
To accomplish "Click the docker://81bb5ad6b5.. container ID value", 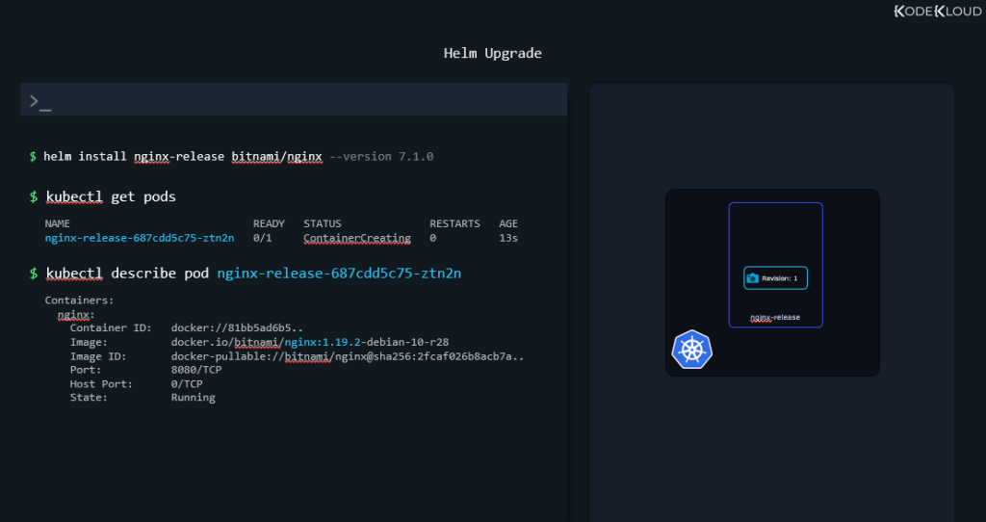I will 237,328.
